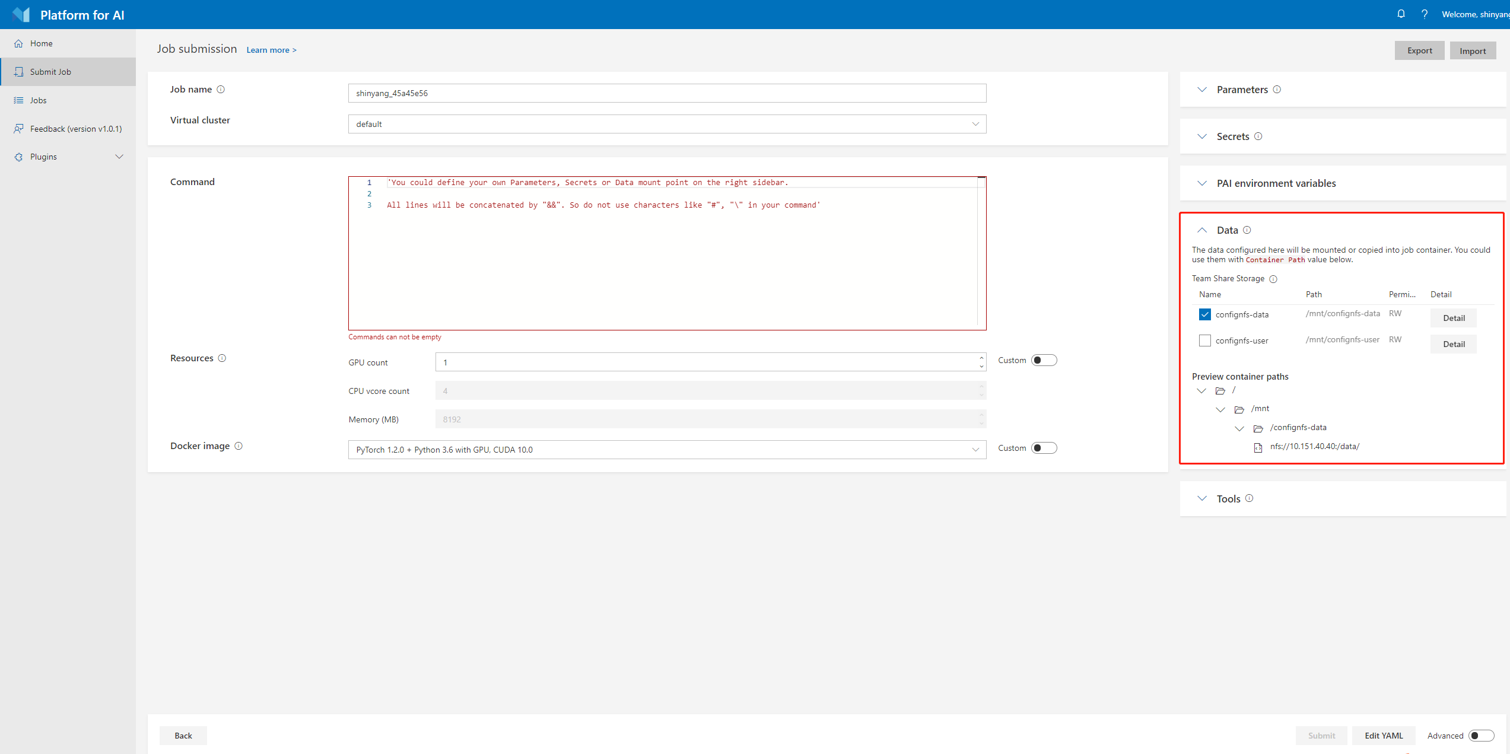
Task: Click the info icon next to Data heading
Action: [x=1247, y=230]
